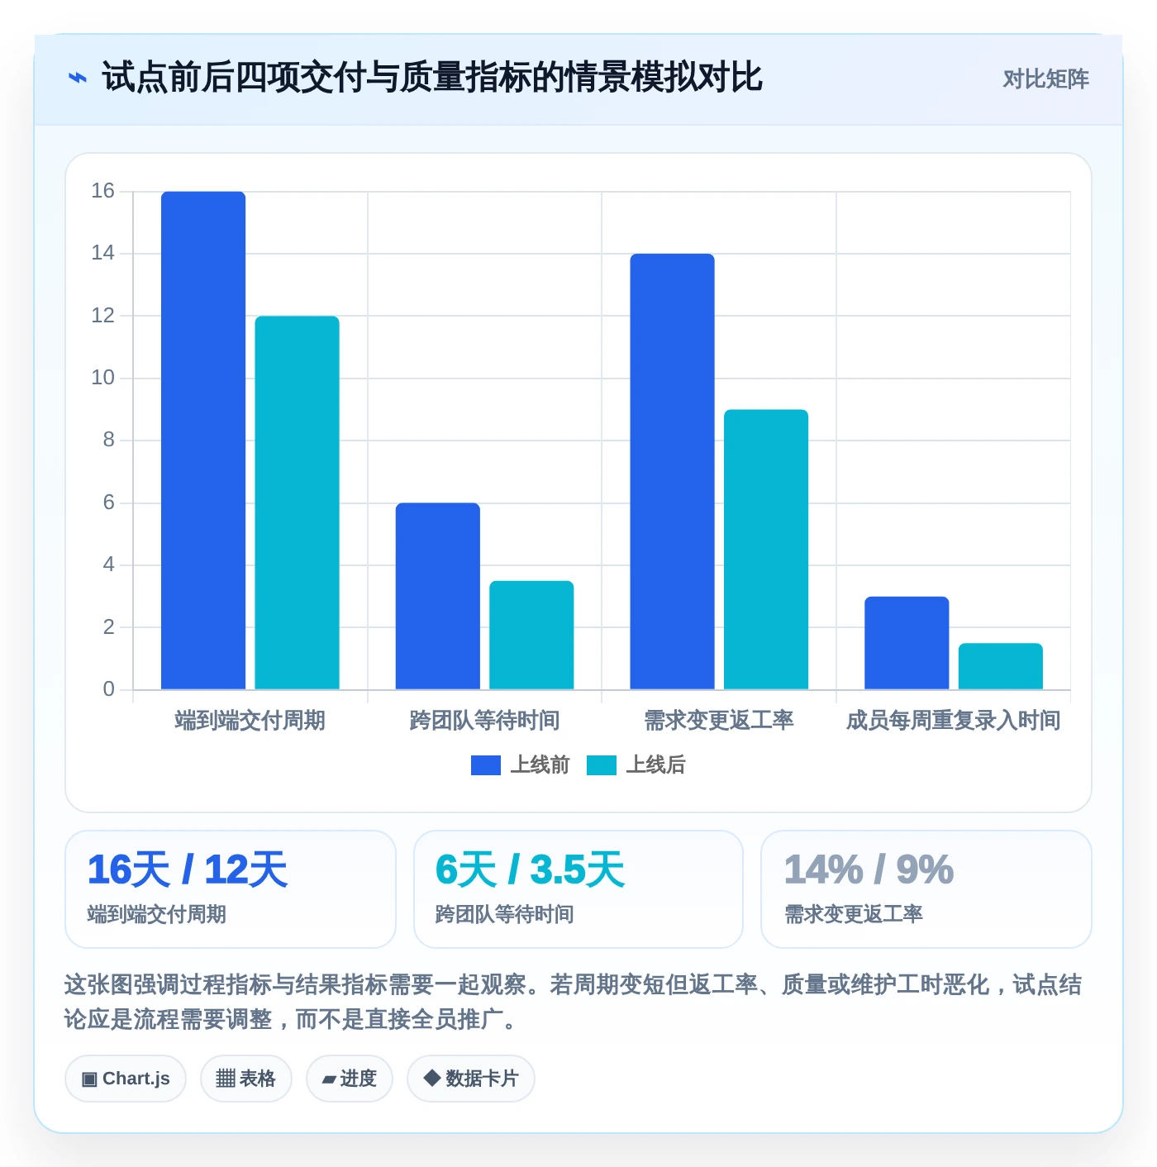Screen dimensions: 1157x1167
Task: Toggle the 上线前 legend color box
Action: point(486,765)
